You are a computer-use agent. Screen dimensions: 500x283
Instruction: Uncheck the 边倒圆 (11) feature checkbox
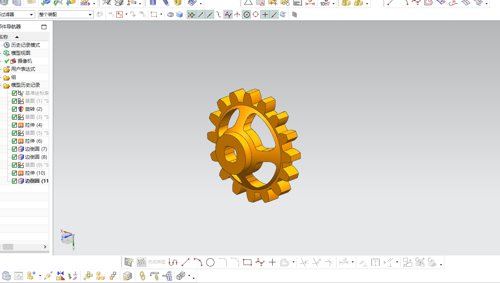[x=14, y=181]
